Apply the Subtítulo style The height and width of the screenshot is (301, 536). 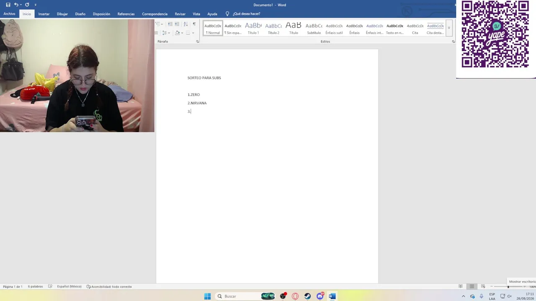pyautogui.click(x=314, y=28)
